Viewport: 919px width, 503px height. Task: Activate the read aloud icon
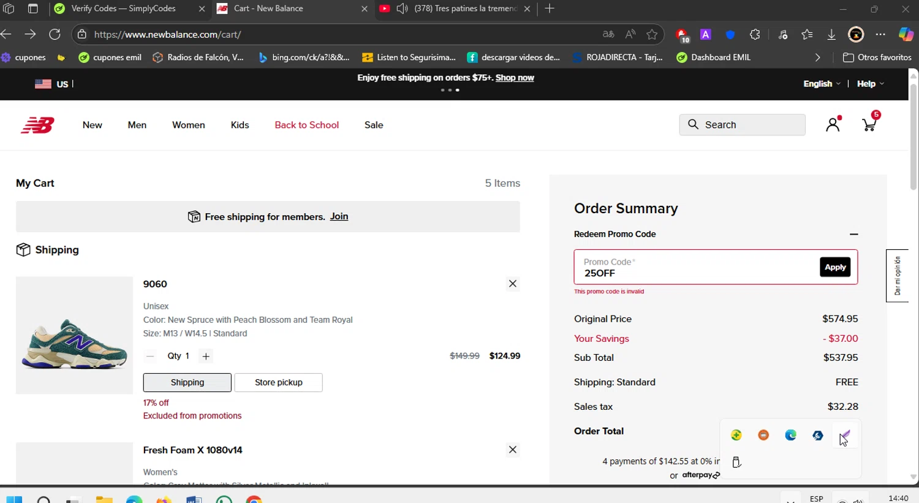(x=630, y=34)
